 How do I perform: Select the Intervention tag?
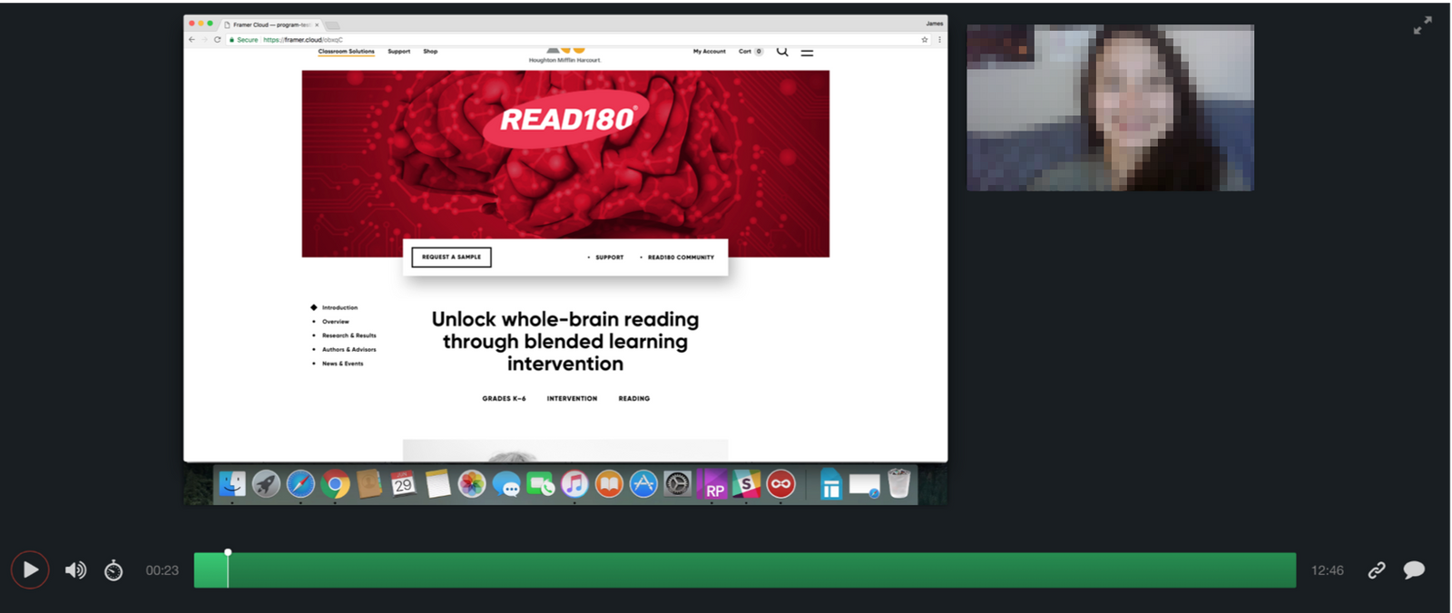tap(572, 399)
